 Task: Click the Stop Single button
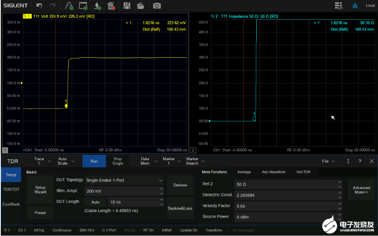118,161
